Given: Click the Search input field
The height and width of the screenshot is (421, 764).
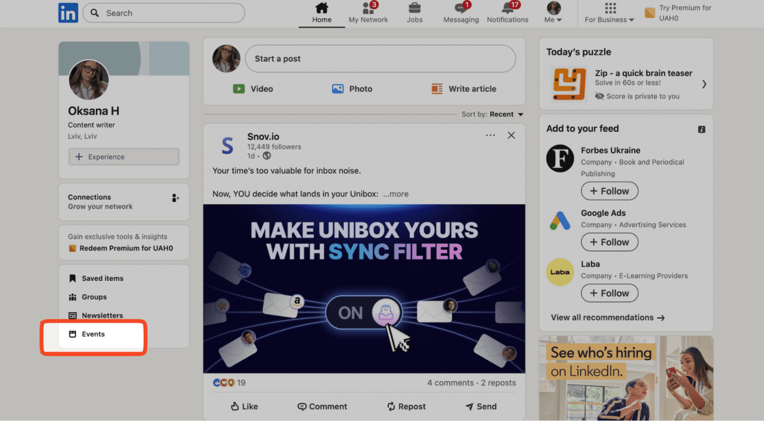Looking at the screenshot, I should [164, 13].
